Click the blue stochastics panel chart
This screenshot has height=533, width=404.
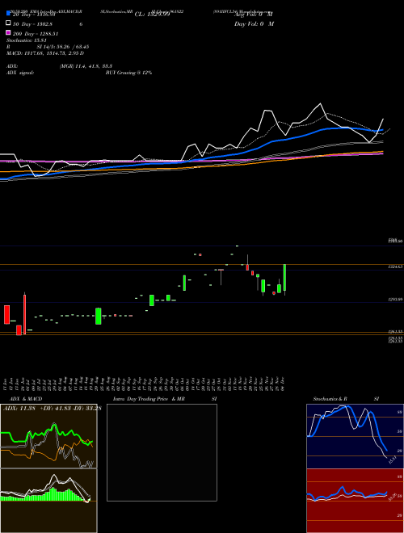coord(355,436)
